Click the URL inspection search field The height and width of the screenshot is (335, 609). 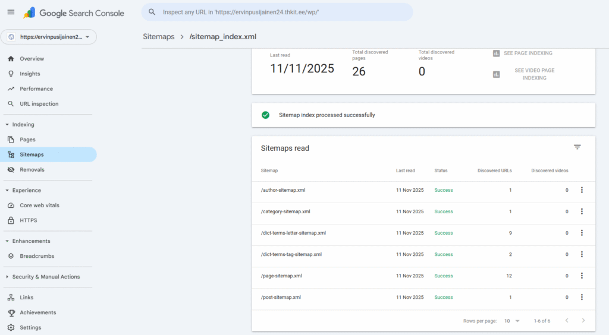coord(277,12)
